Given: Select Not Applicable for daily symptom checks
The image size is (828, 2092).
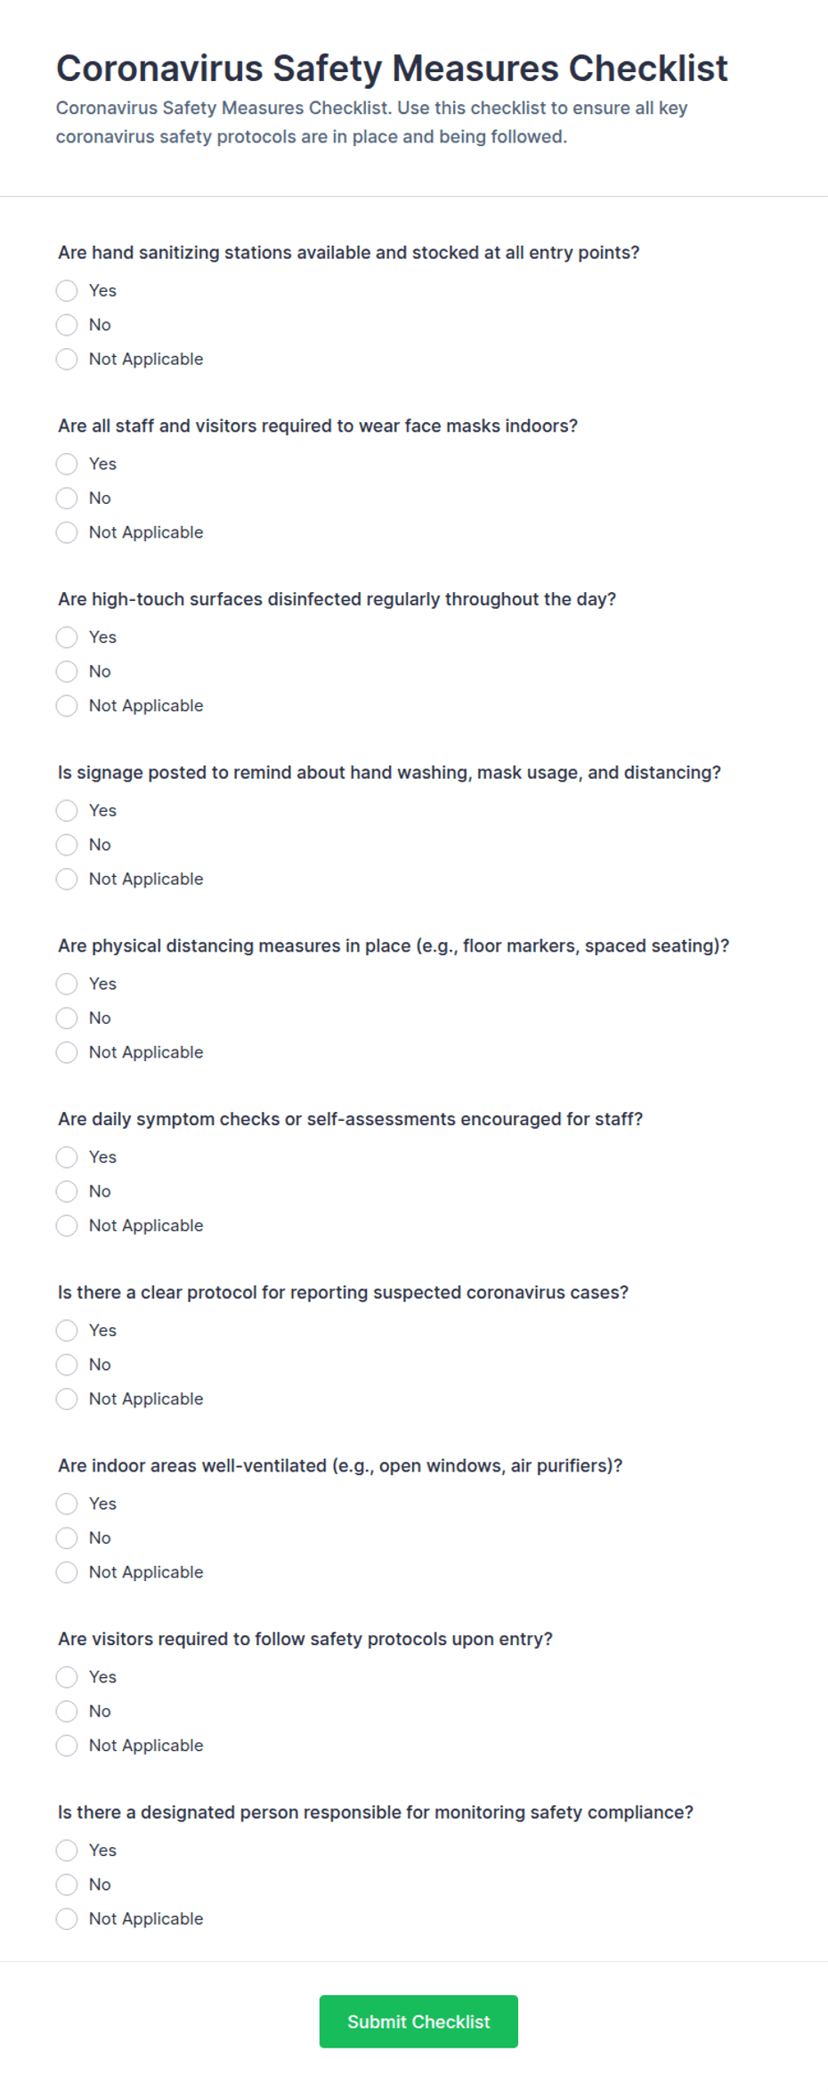Looking at the screenshot, I should [x=67, y=1226].
